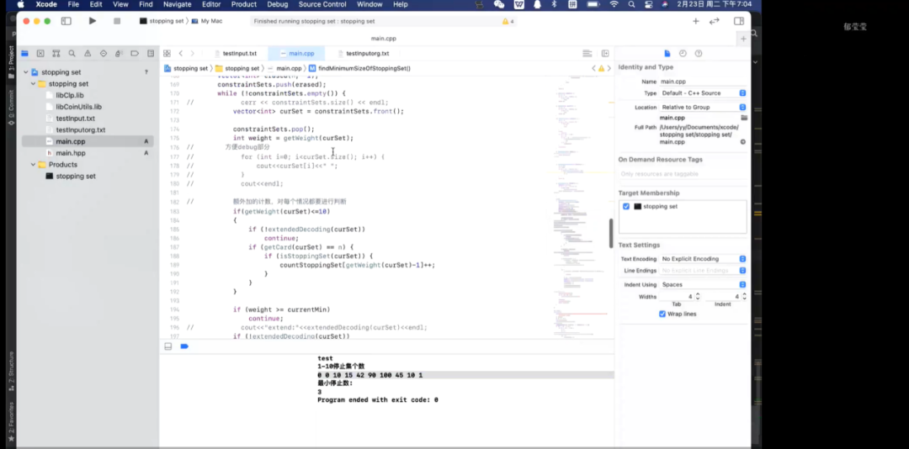Open the Product menu

[x=243, y=4]
